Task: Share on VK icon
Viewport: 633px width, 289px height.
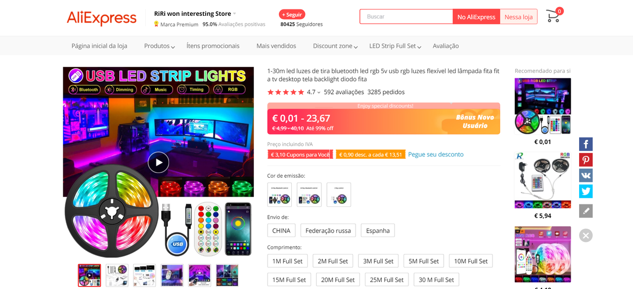Action: click(x=586, y=176)
